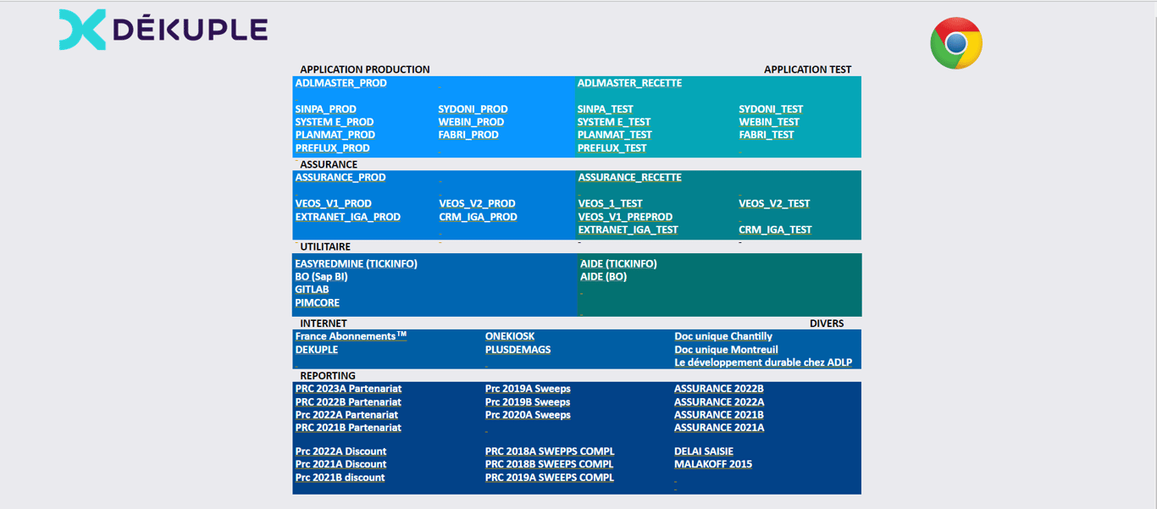Open ONEKIOSK link
1157x509 pixels.
[x=510, y=336]
